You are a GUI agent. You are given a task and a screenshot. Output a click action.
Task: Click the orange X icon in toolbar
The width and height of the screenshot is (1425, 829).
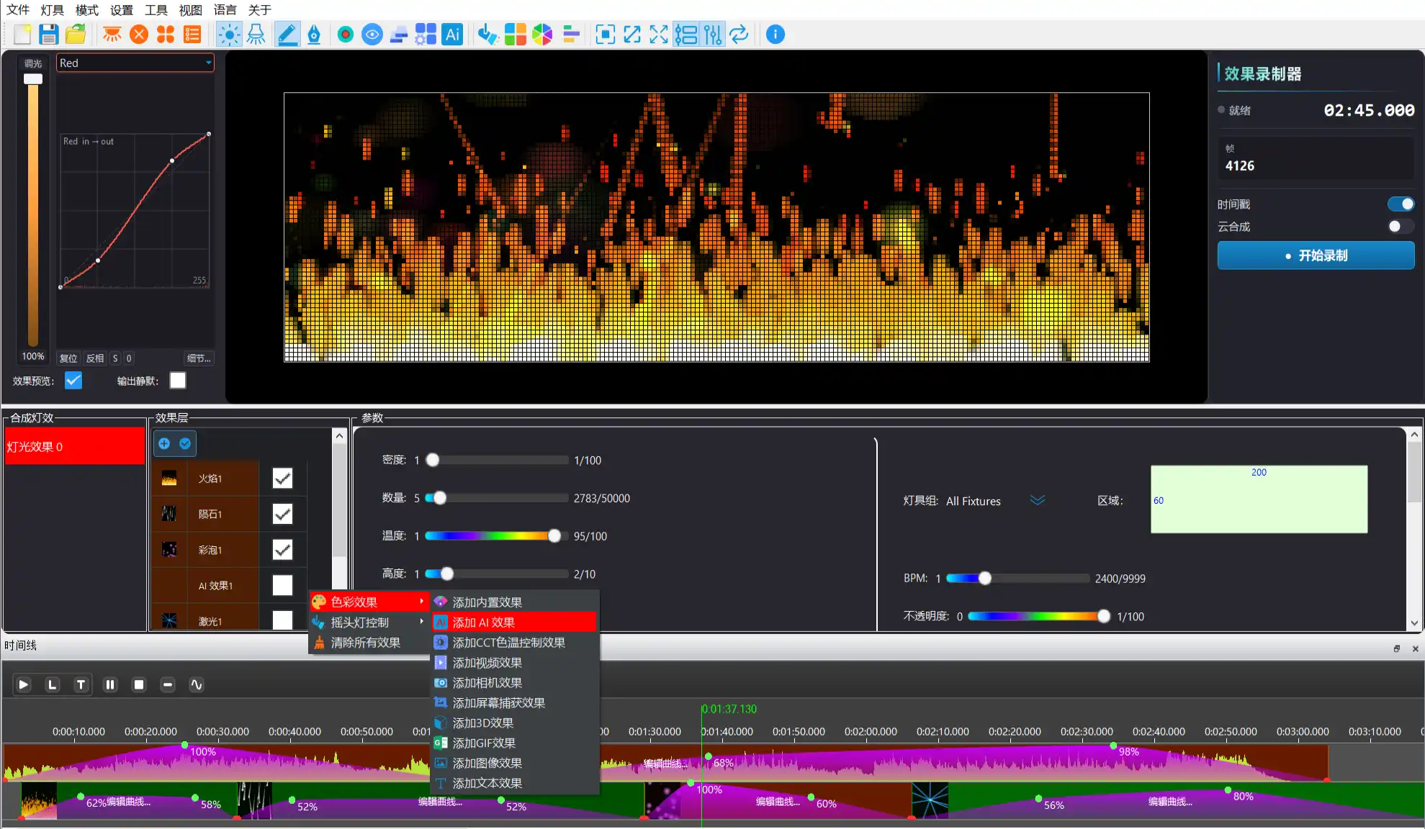coord(139,34)
